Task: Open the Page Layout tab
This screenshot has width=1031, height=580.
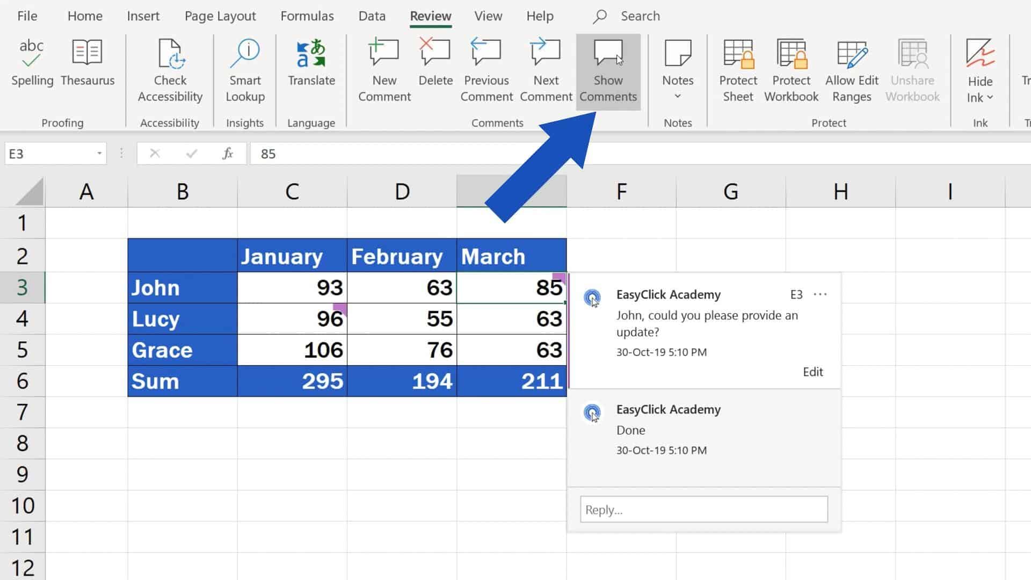Action: tap(220, 16)
